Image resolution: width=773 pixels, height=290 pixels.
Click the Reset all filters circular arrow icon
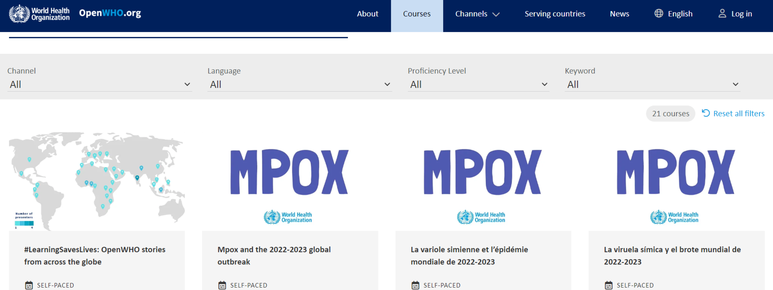706,113
